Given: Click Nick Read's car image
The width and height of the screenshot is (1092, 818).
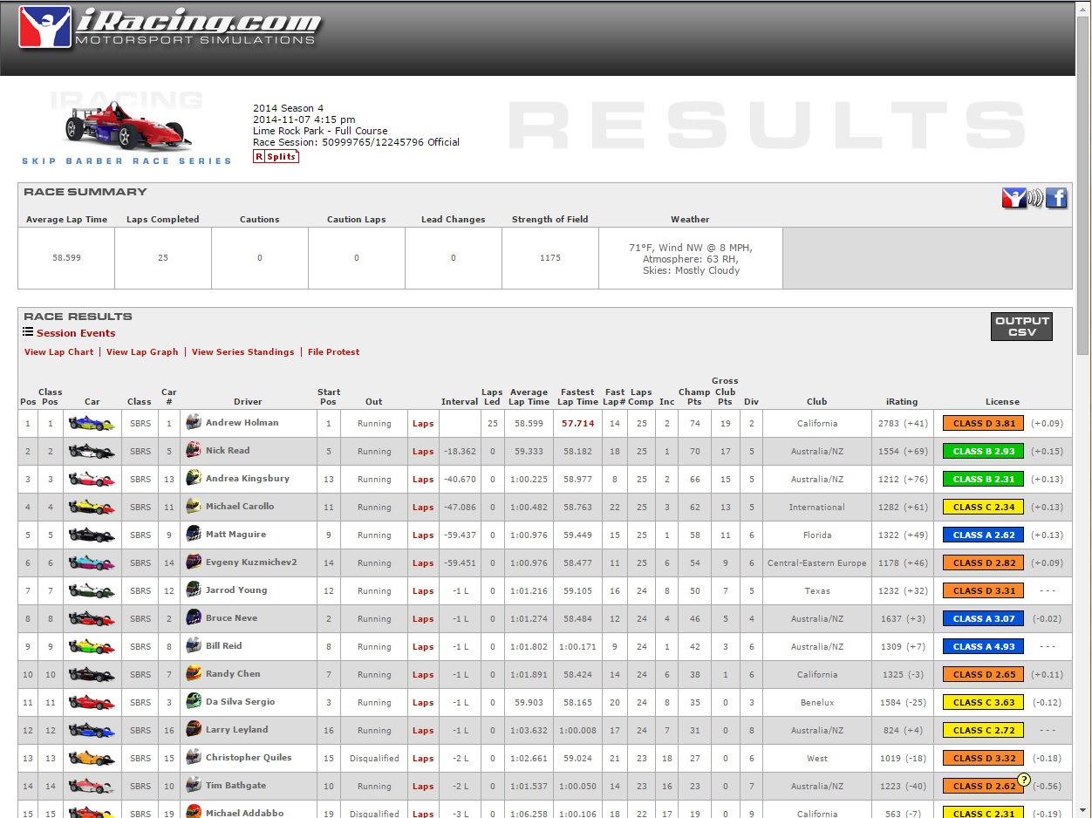Looking at the screenshot, I should click(x=92, y=451).
